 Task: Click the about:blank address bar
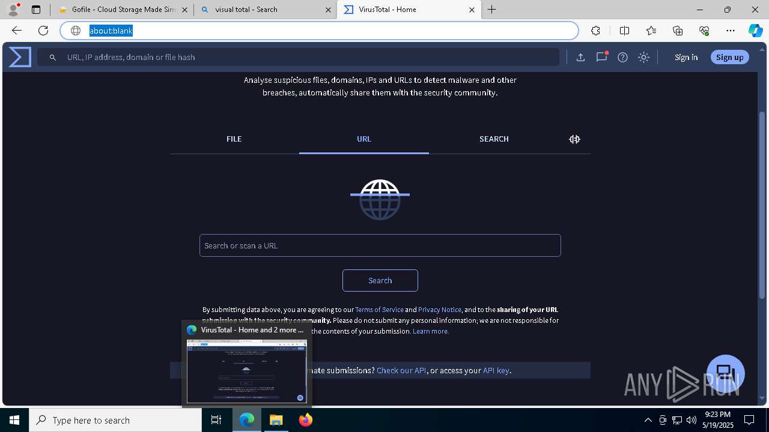click(319, 31)
